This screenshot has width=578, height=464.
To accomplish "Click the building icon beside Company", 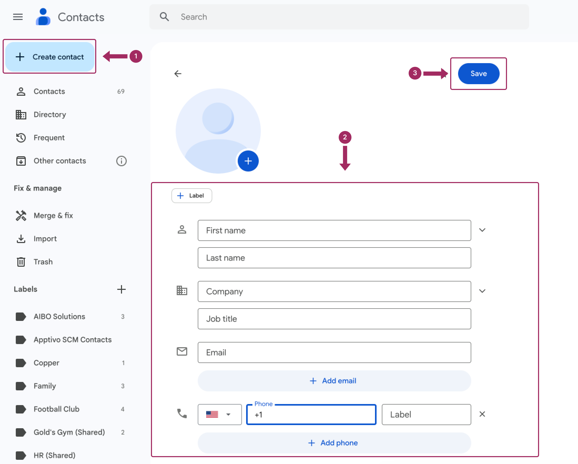I will [x=182, y=290].
